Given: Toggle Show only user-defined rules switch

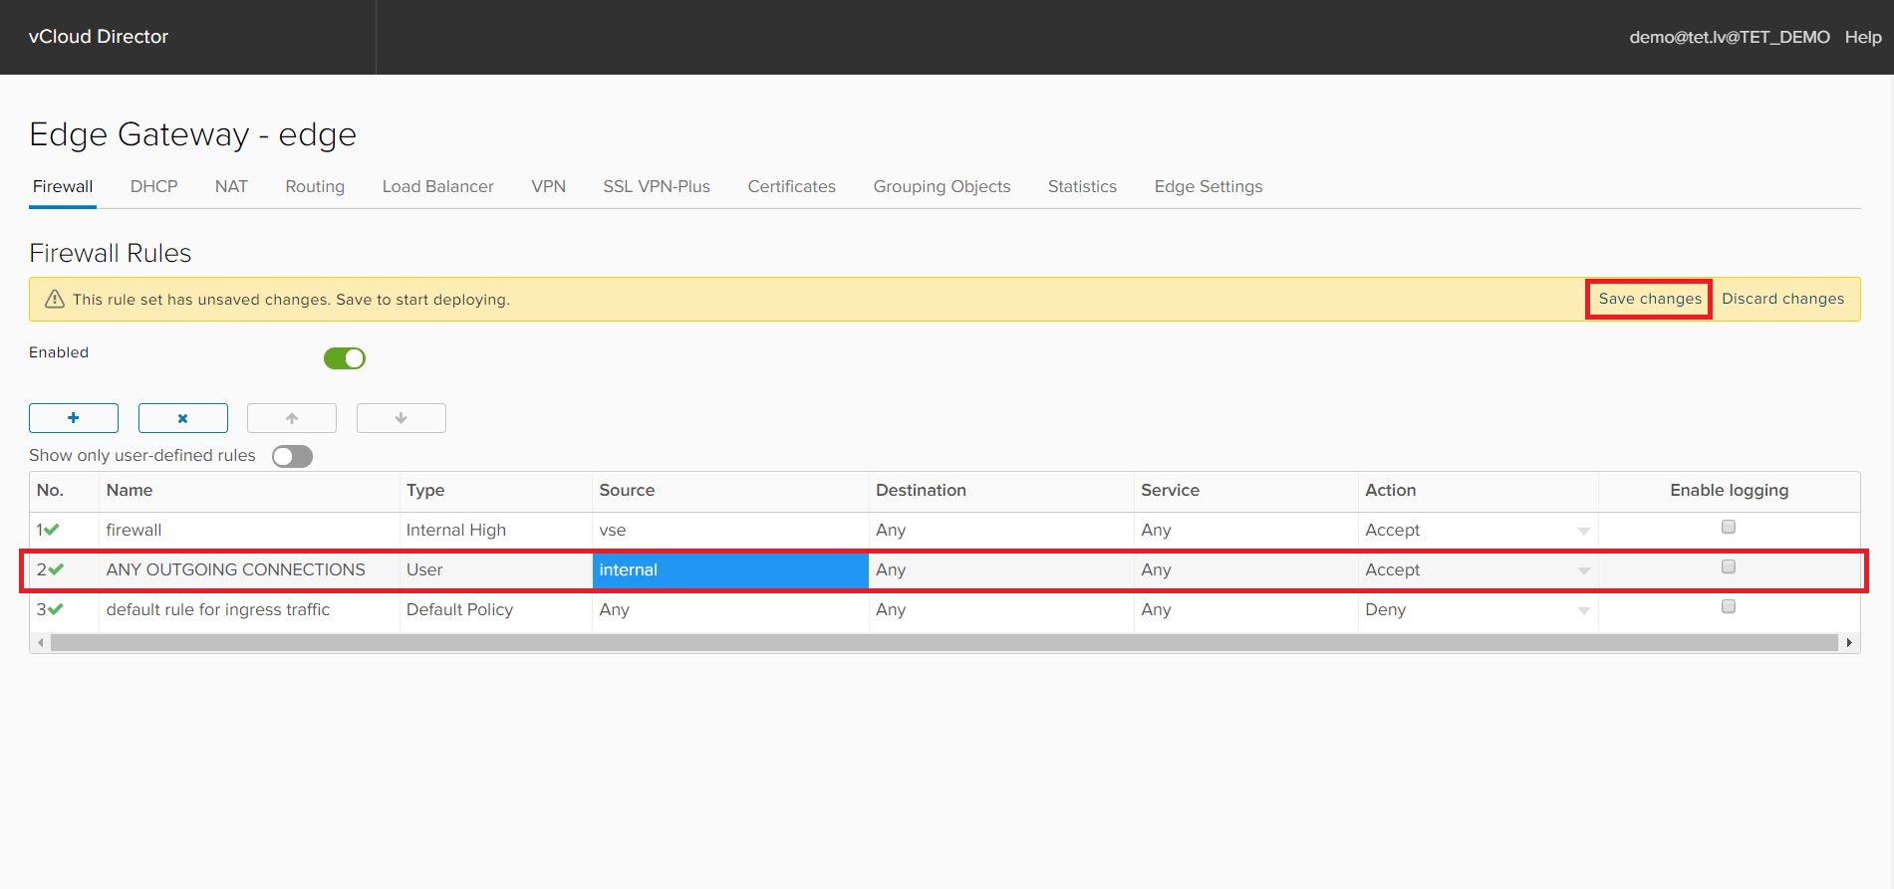Looking at the screenshot, I should tap(293, 456).
